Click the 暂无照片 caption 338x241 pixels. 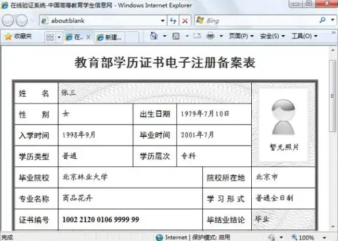click(284, 147)
